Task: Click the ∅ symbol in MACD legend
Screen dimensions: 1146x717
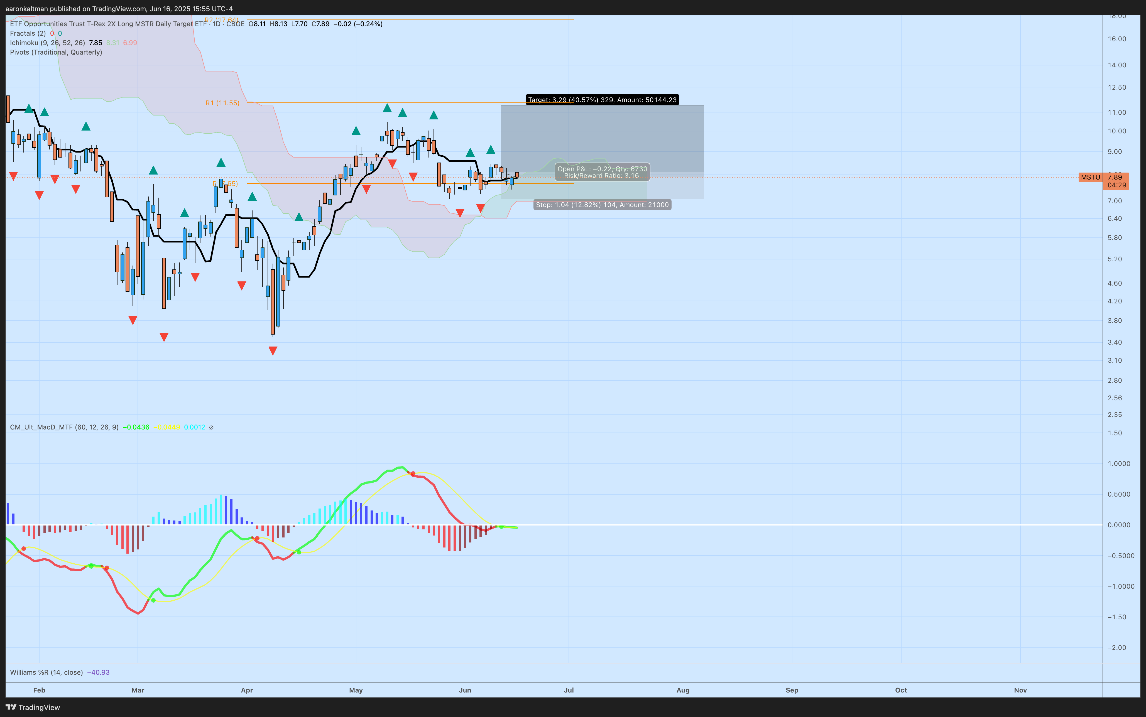Action: (x=211, y=427)
